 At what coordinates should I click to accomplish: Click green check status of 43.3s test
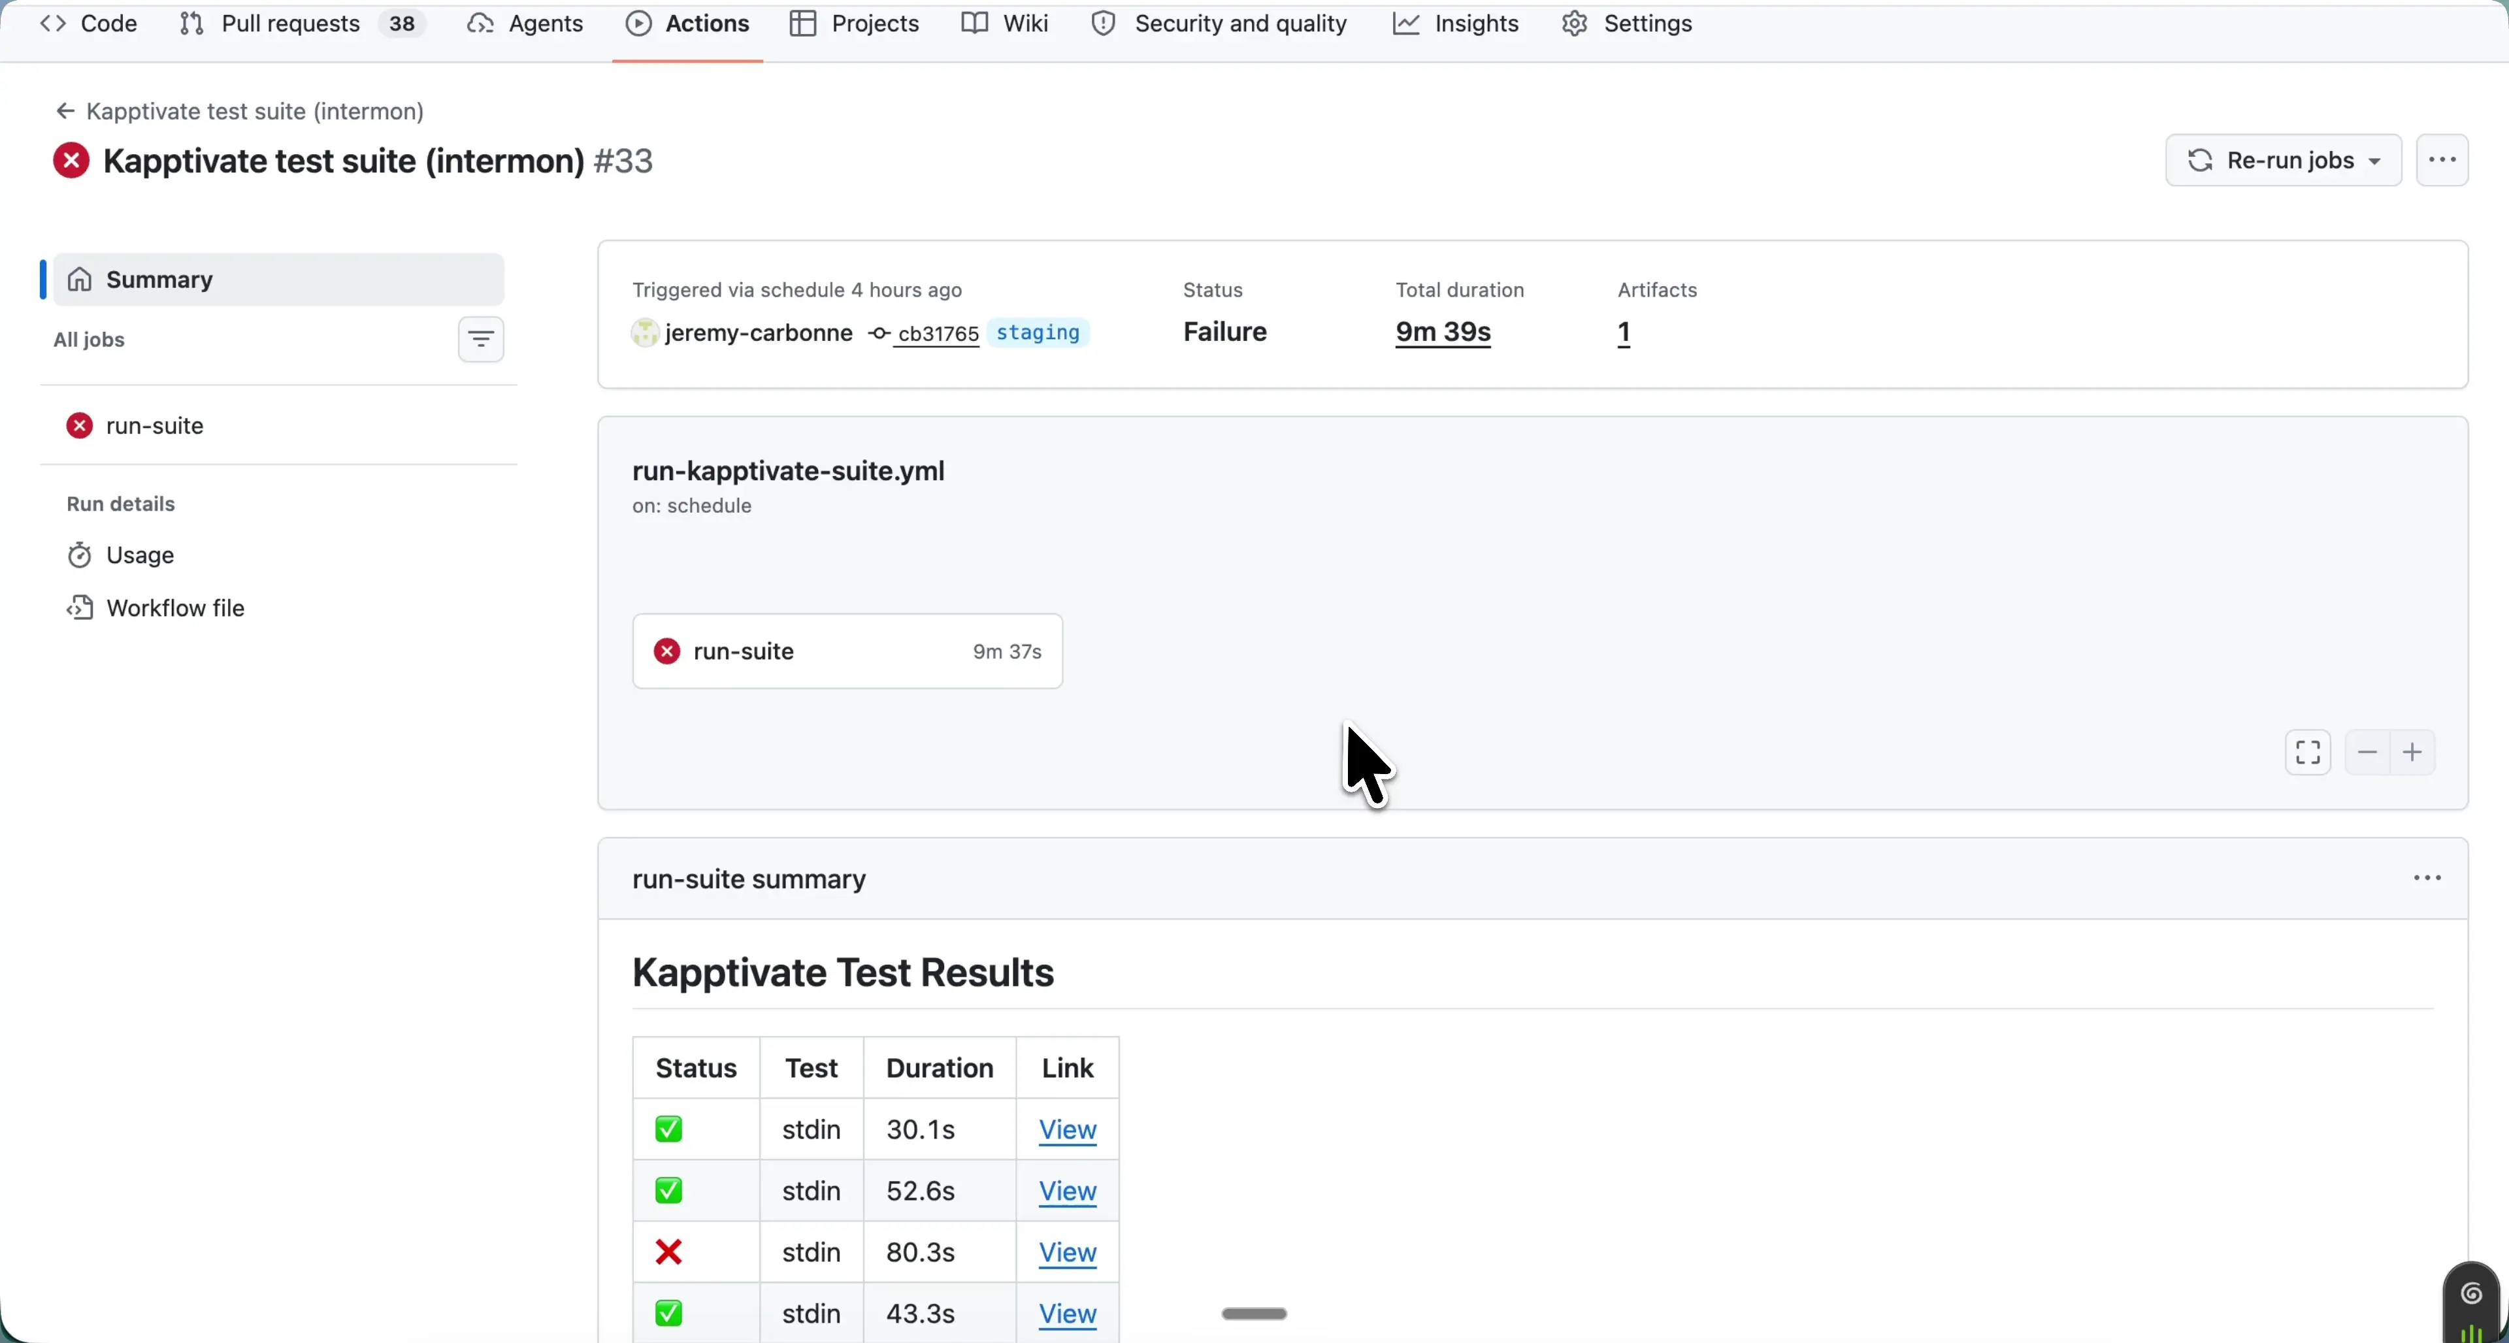[x=669, y=1314]
